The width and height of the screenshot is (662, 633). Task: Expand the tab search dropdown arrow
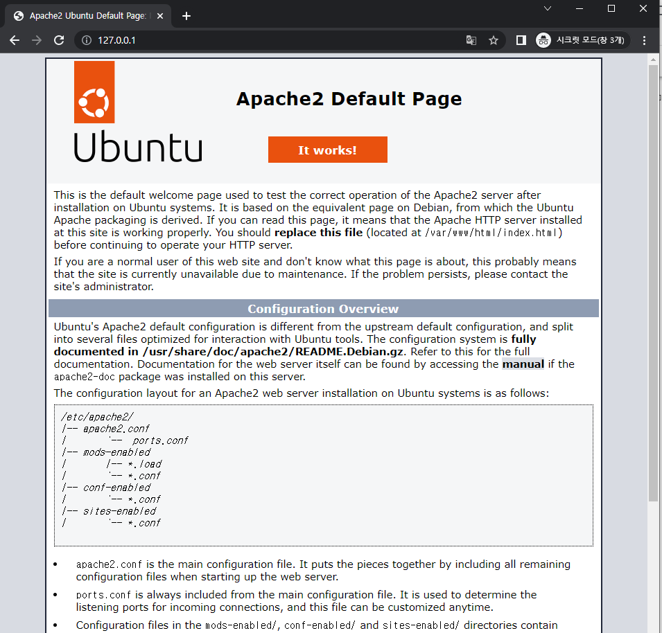click(548, 8)
